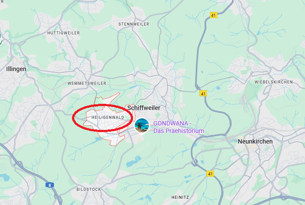Open the GONDWANA Praehistorium photo marker
Screen dimensions: 305x205
click(x=142, y=126)
